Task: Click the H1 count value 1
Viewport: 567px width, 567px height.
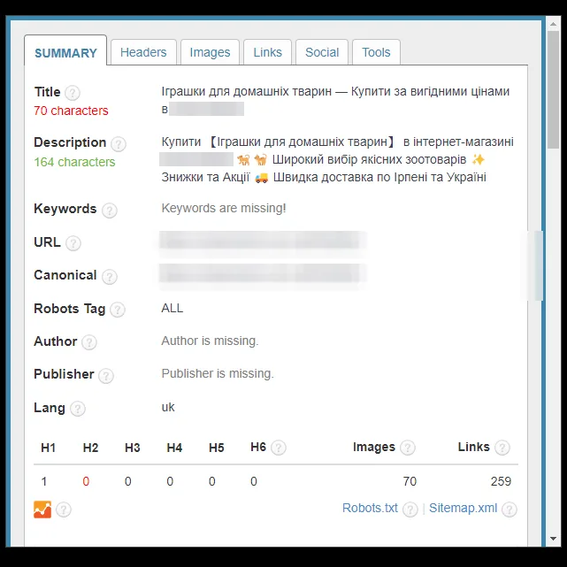Action: 43,481
